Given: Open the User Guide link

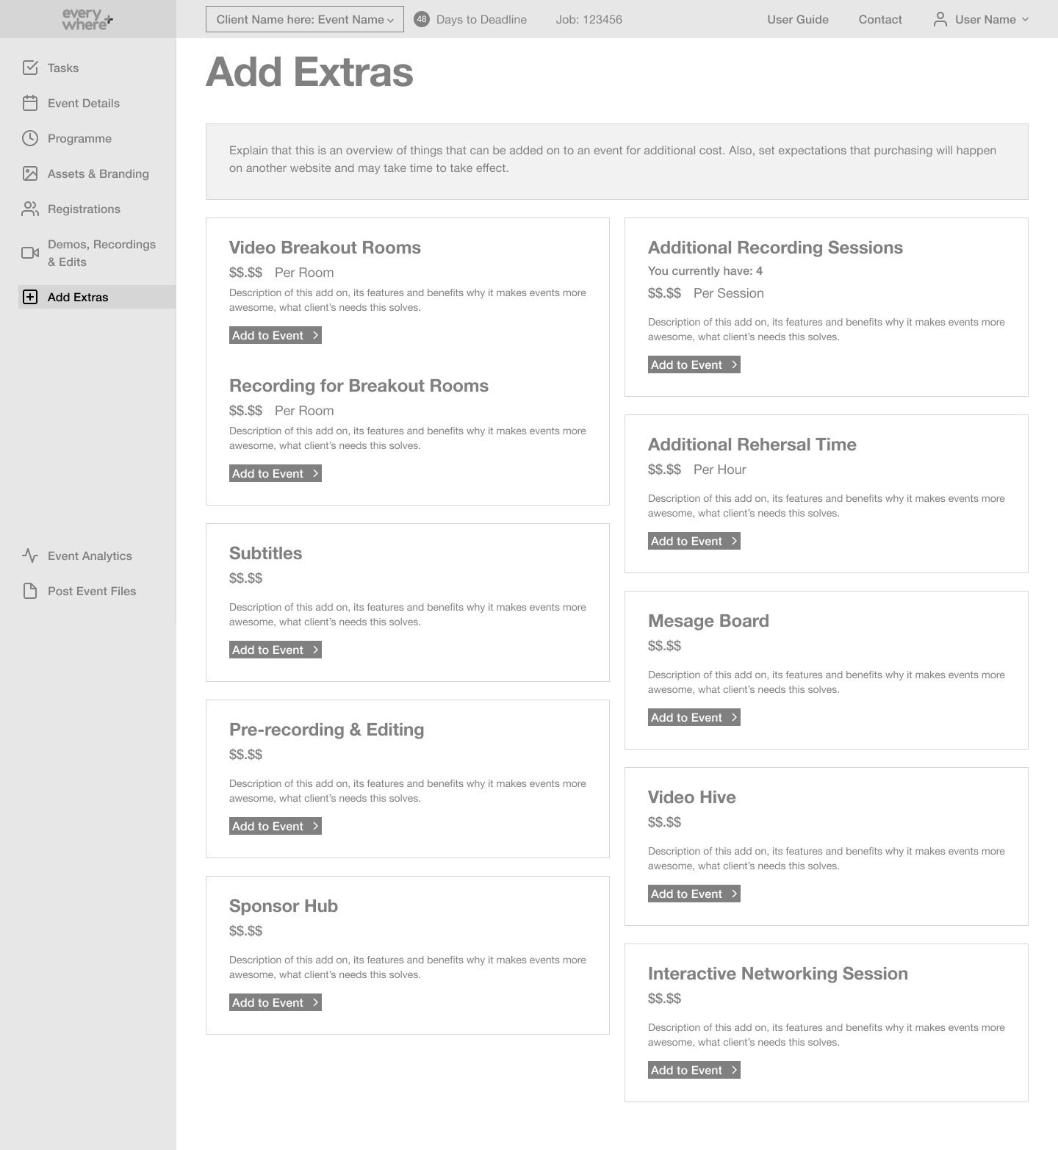Looking at the screenshot, I should tap(798, 19).
